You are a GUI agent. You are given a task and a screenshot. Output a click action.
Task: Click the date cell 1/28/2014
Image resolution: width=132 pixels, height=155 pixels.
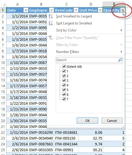click(x=18, y=115)
